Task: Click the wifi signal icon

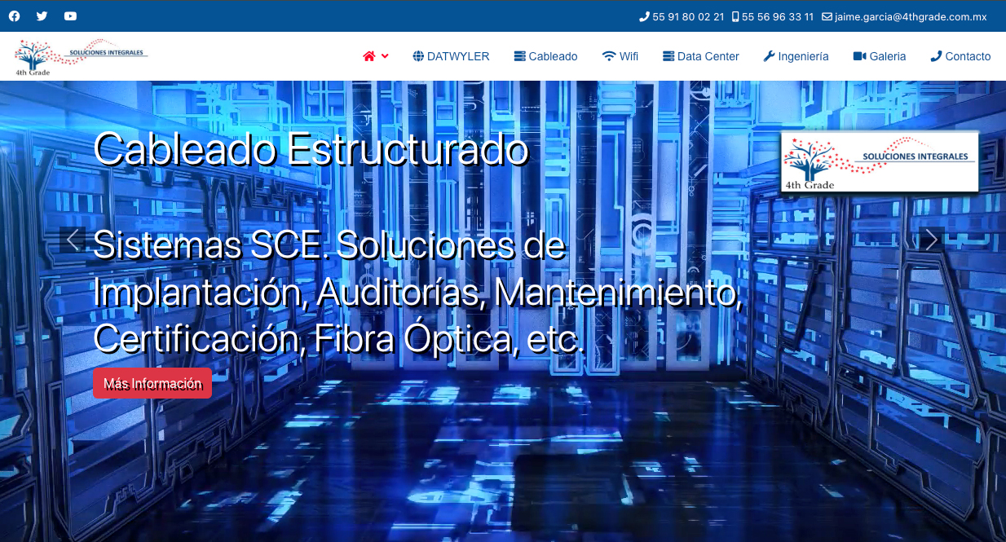Action: tap(609, 56)
